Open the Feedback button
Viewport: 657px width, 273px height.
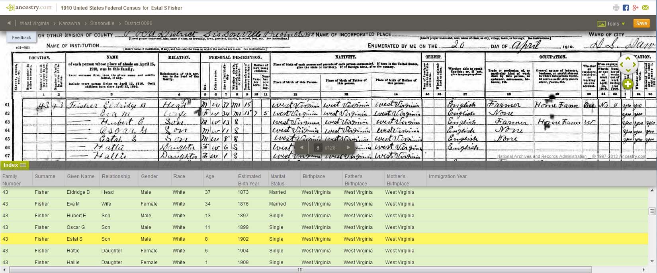[x=22, y=37]
